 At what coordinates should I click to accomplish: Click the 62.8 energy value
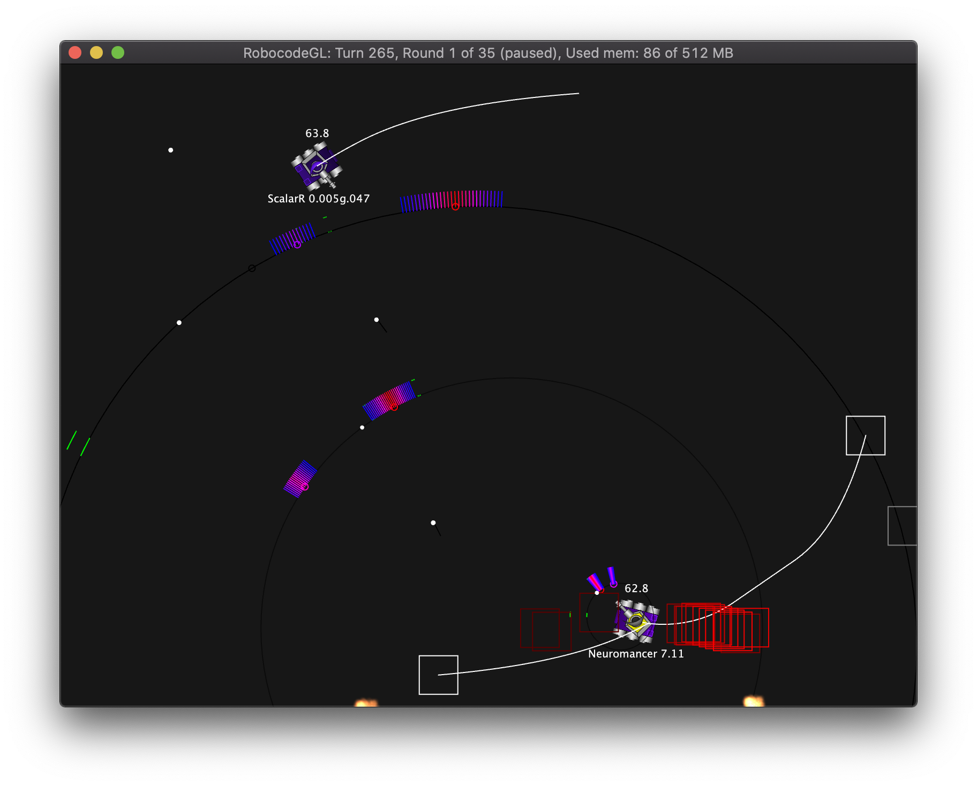[x=636, y=588]
